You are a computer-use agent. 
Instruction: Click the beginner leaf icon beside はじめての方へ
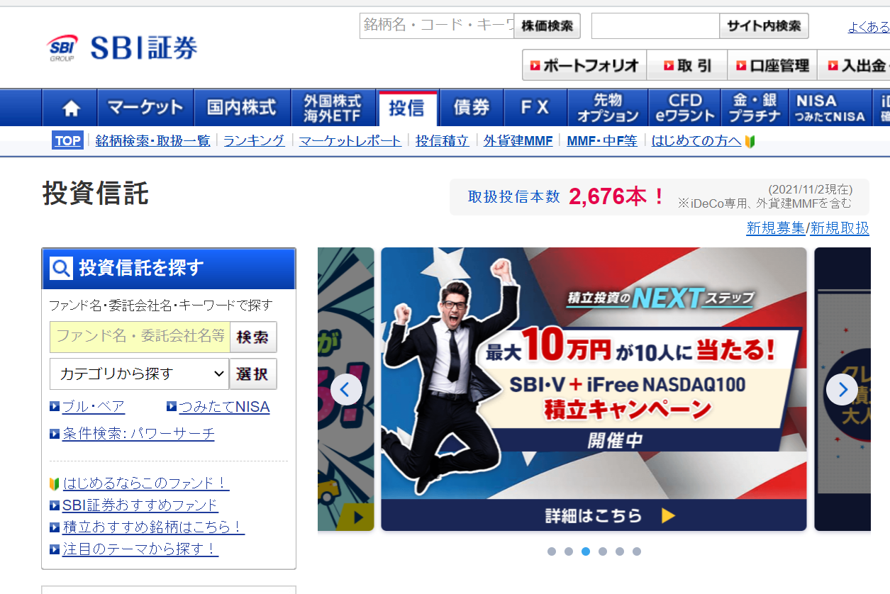point(750,141)
